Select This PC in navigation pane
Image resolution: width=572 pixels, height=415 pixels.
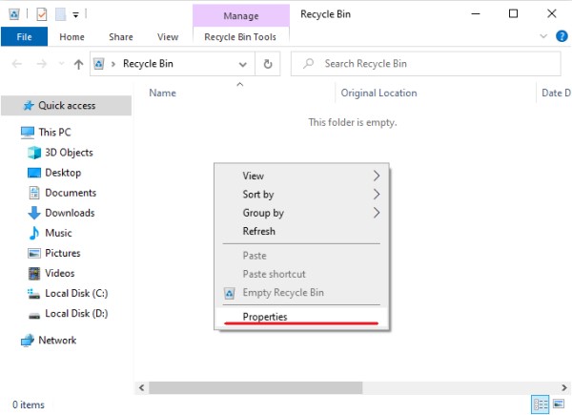(x=54, y=132)
